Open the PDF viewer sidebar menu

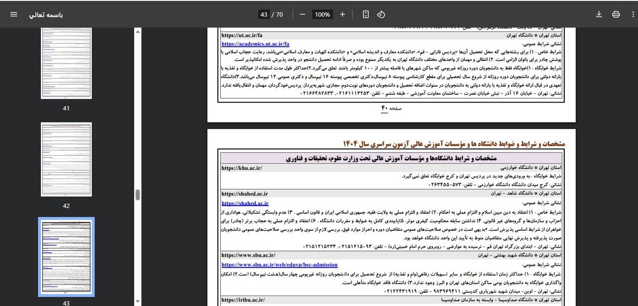[x=13, y=14]
